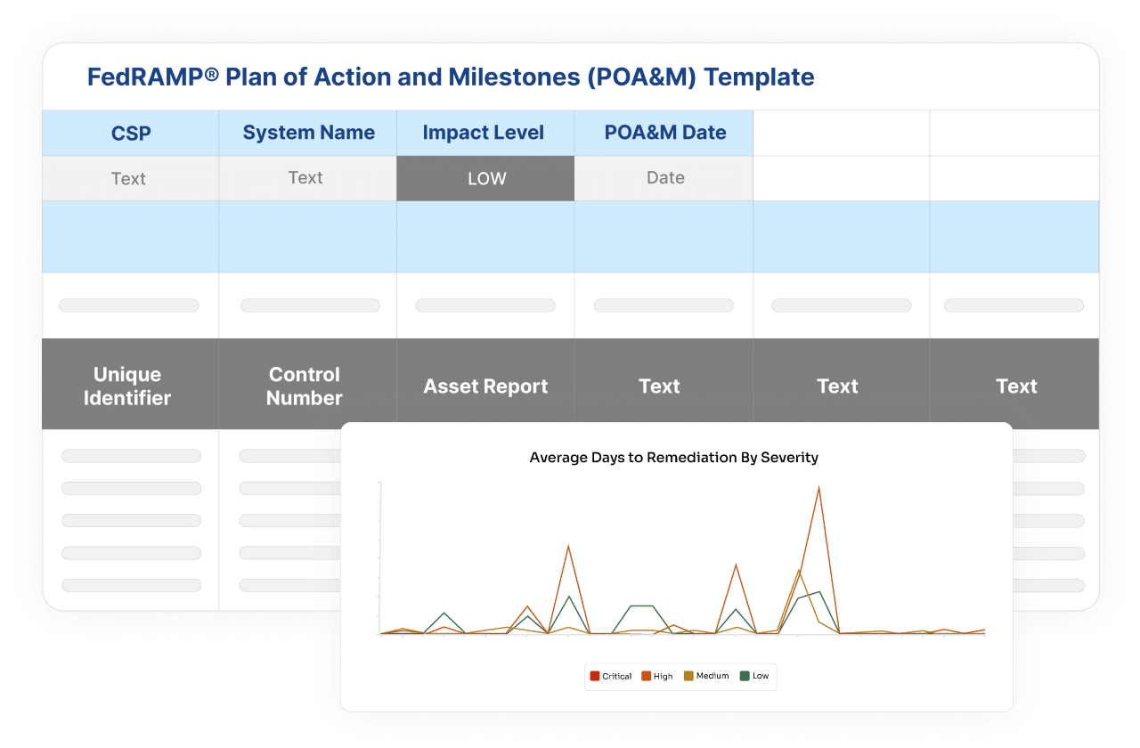Image resolution: width=1140 pixels, height=748 pixels.
Task: Click the red Critical legend swatch
Action: point(595,676)
